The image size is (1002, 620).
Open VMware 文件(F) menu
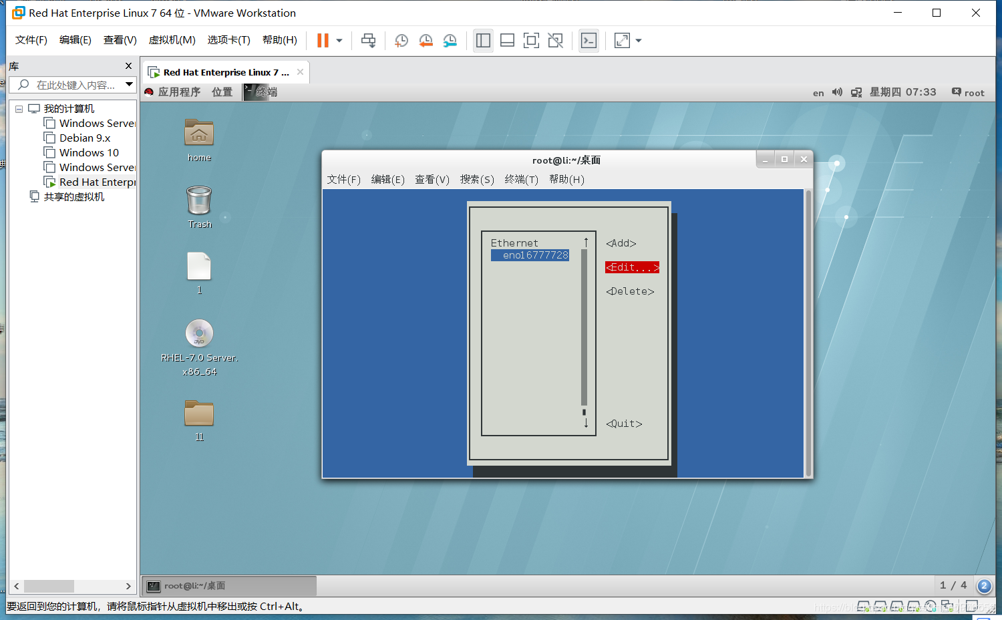pos(31,40)
